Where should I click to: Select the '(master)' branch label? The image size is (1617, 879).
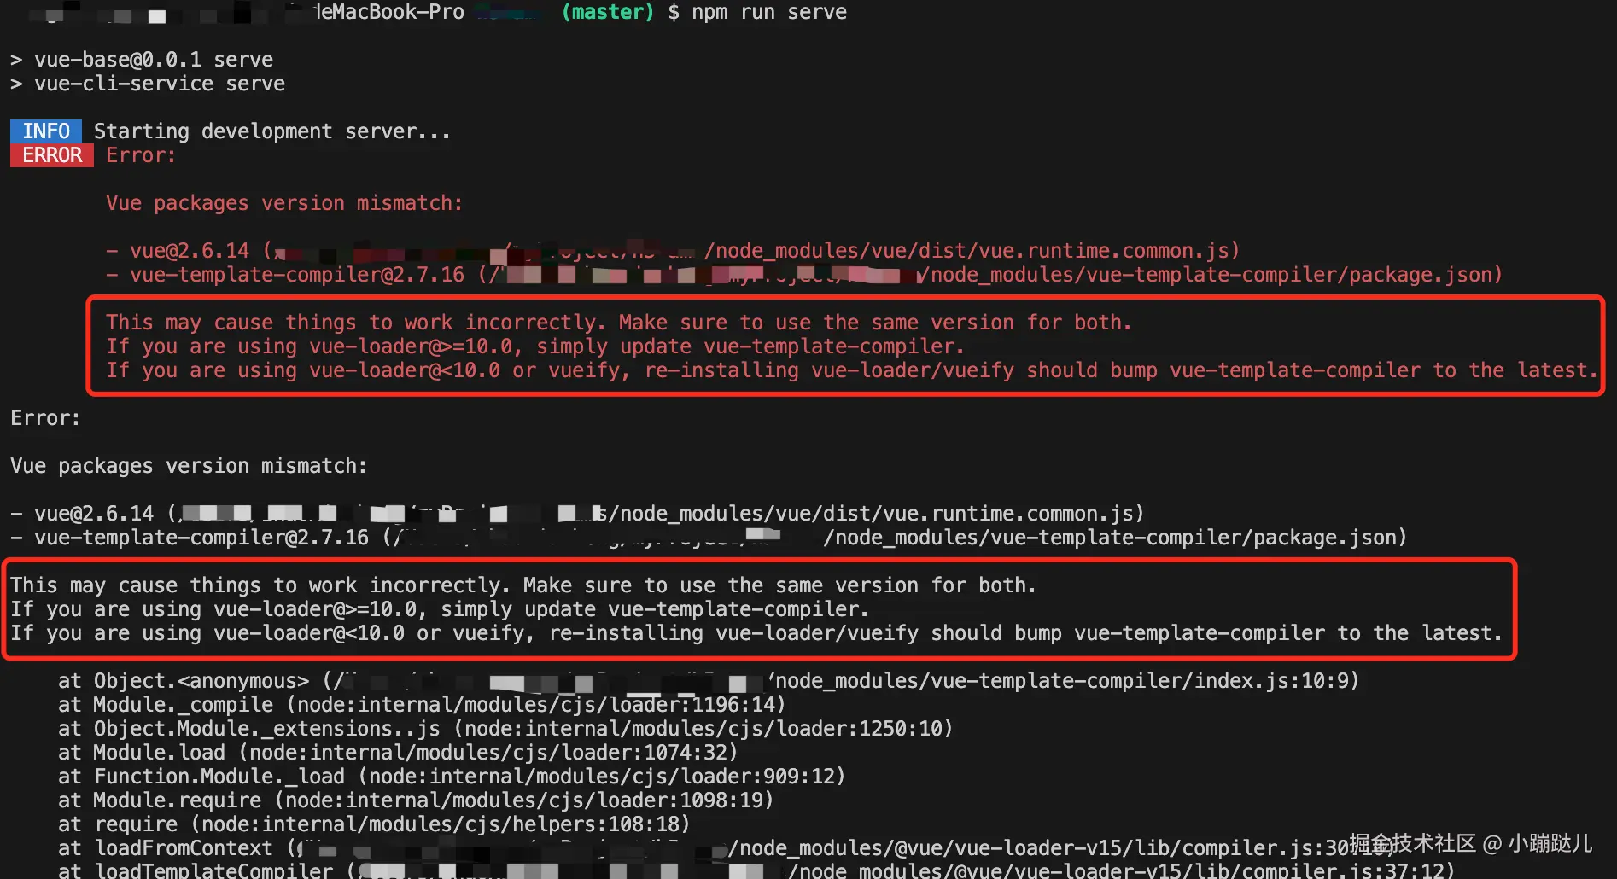[608, 12]
